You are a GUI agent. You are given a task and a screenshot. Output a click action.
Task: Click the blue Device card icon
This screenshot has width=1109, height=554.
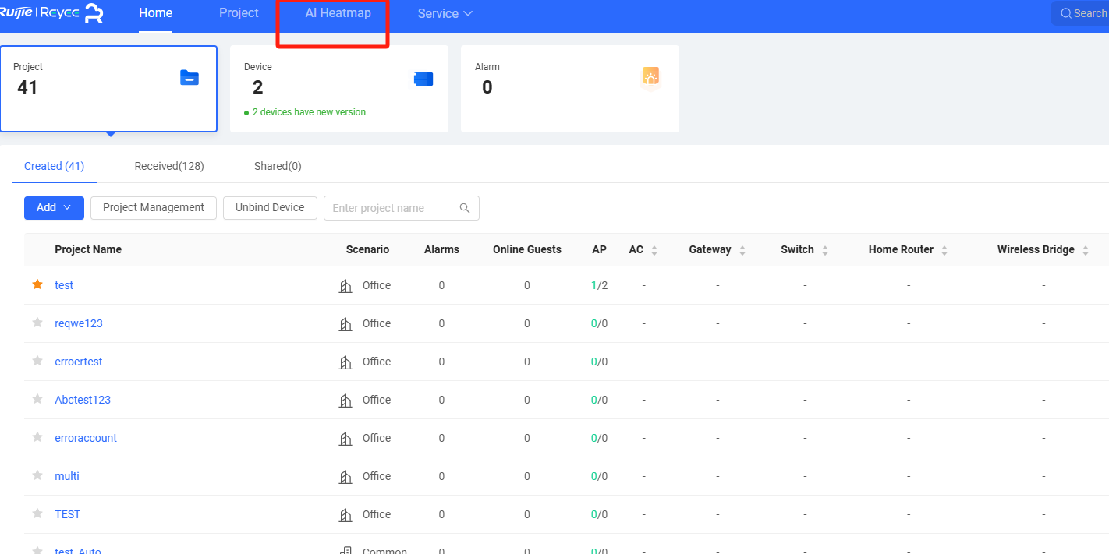(x=423, y=79)
